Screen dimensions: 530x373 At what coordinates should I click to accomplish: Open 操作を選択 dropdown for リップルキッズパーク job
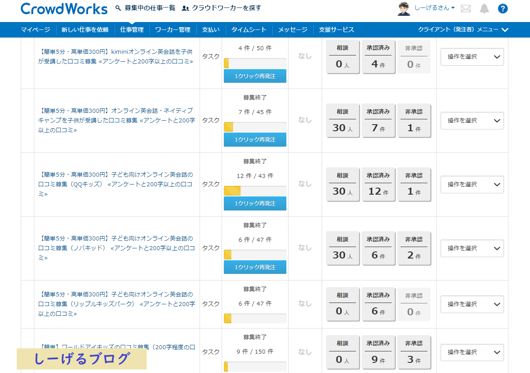point(472,304)
